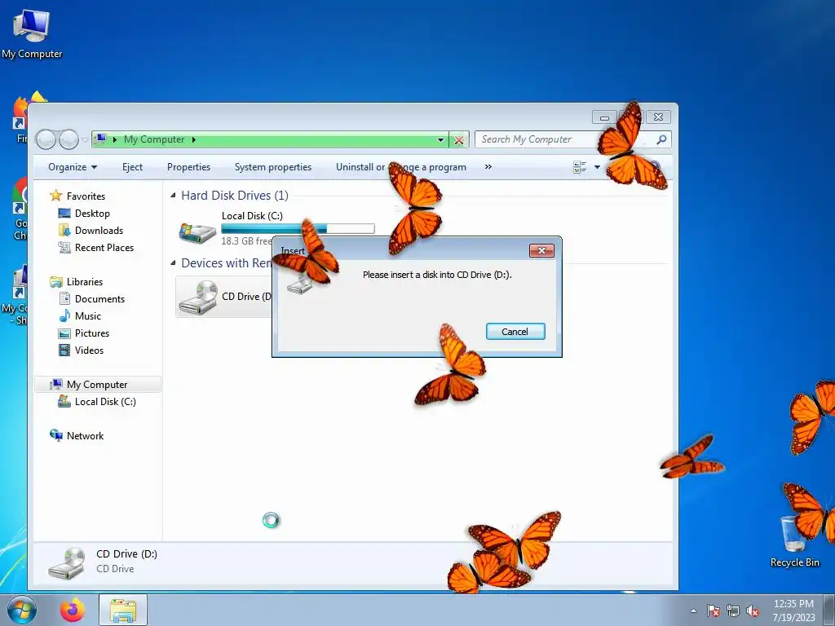Open the Organize menu
Image resolution: width=835 pixels, height=626 pixels.
[x=73, y=167]
